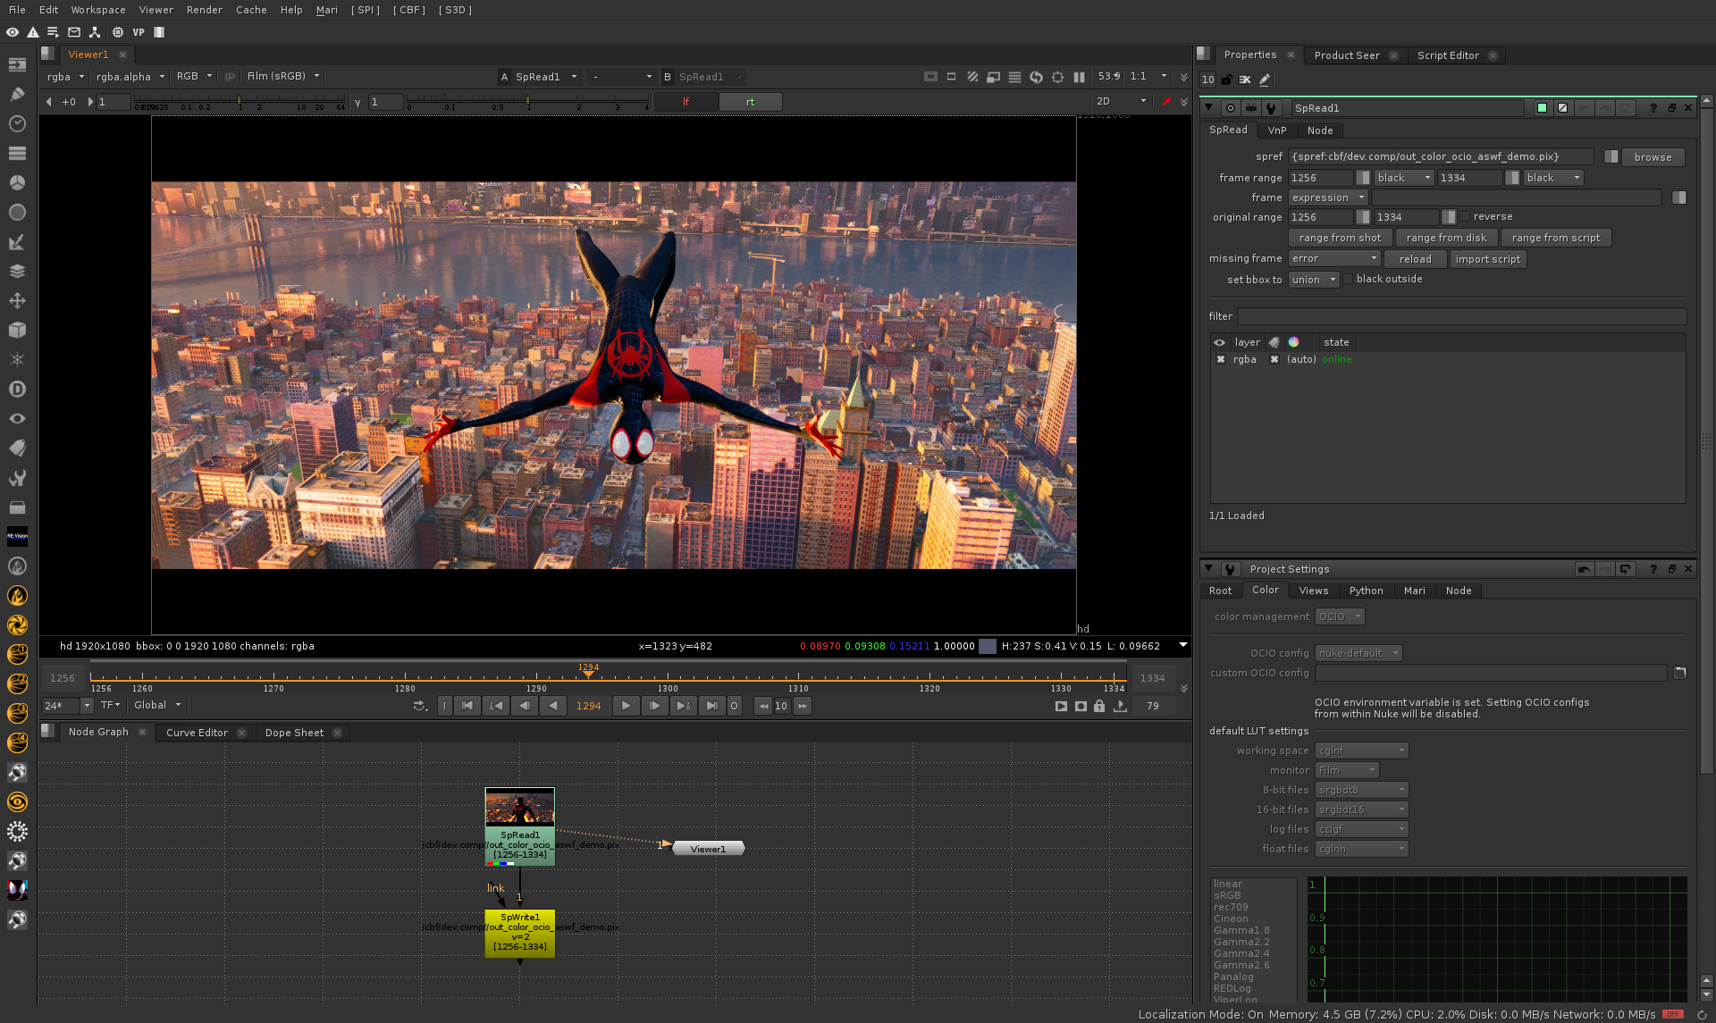Open the Workspace menu
The height and width of the screenshot is (1023, 1716).
coord(98,10)
